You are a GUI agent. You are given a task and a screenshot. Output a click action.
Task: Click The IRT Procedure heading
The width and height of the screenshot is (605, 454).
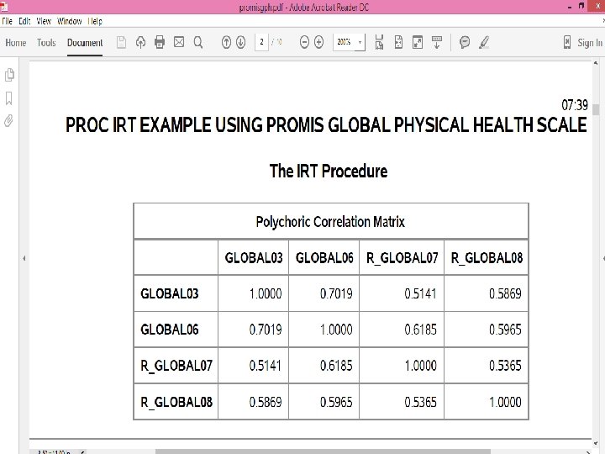329,171
